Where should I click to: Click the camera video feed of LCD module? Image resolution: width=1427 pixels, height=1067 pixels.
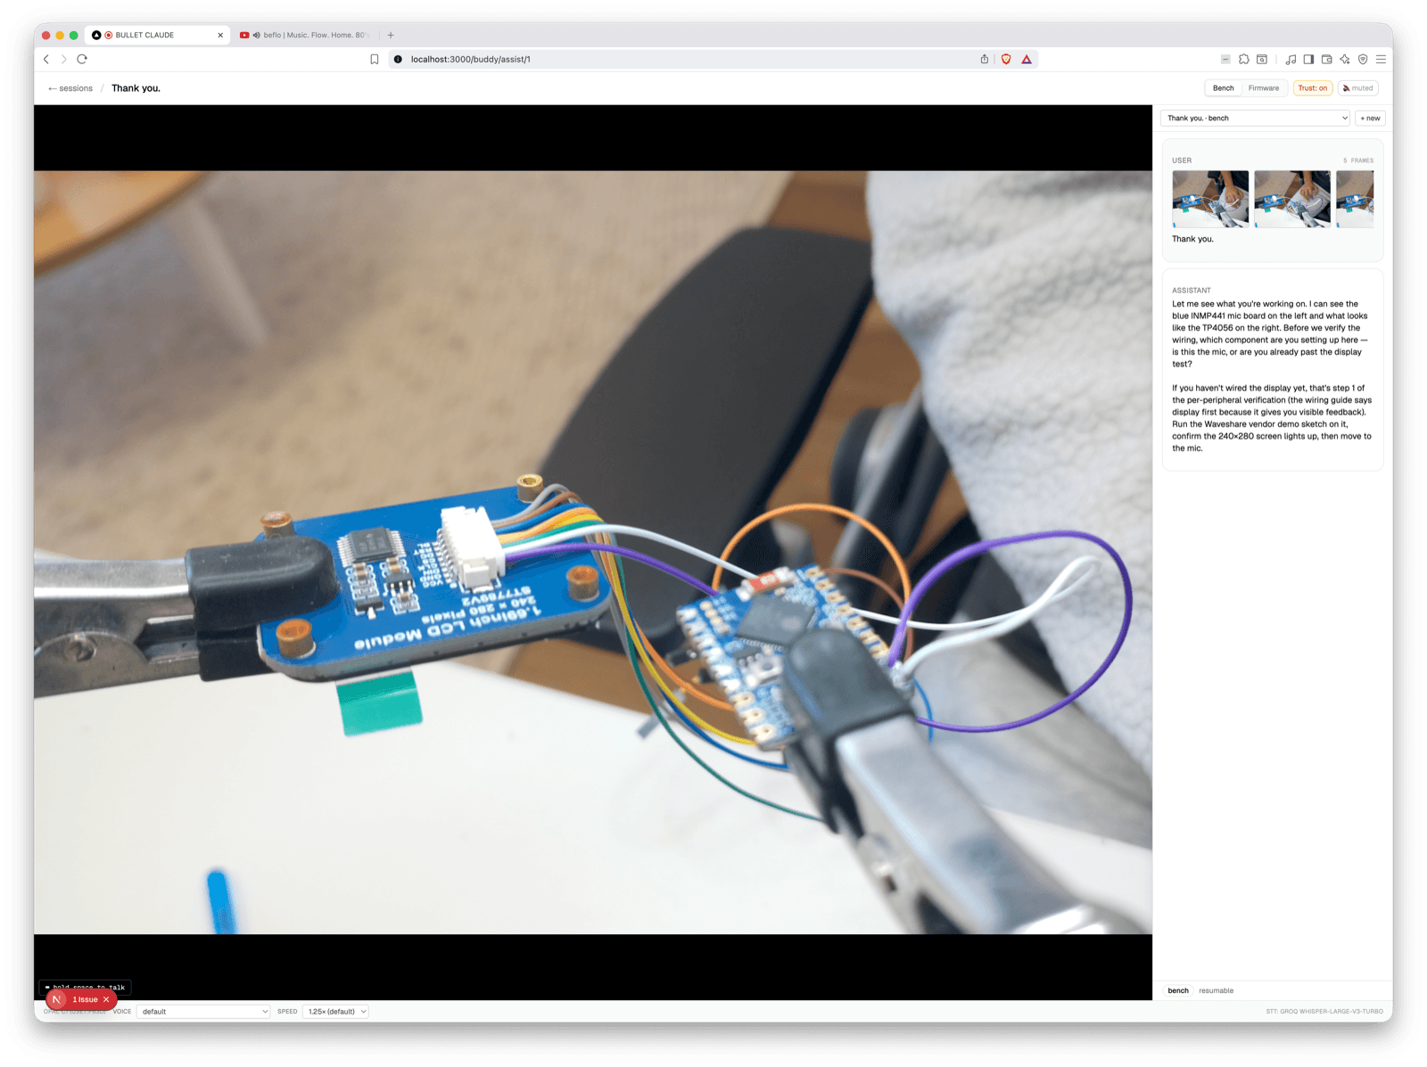593,553
